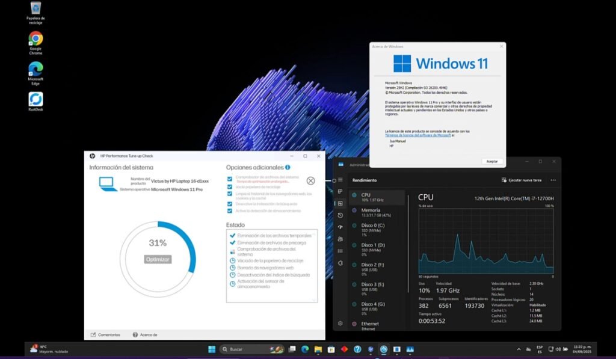Image resolution: width=616 pixels, height=359 pixels.
Task: Expand hidden system tray icons chevron
Action: [519, 349]
